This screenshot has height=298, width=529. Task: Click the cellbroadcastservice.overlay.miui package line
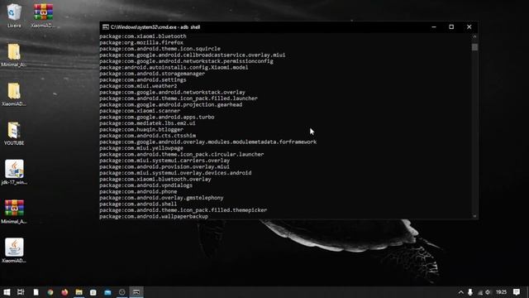pos(193,55)
